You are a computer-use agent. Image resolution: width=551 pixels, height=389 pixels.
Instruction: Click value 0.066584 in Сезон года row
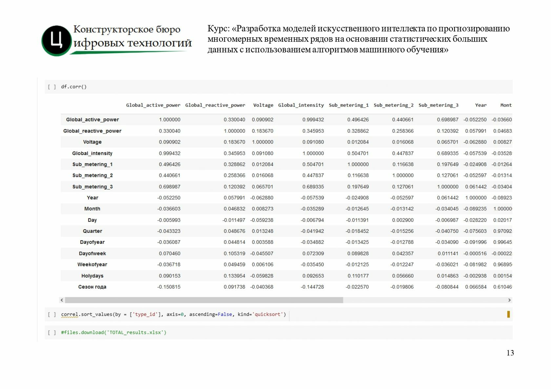[x=476, y=287]
